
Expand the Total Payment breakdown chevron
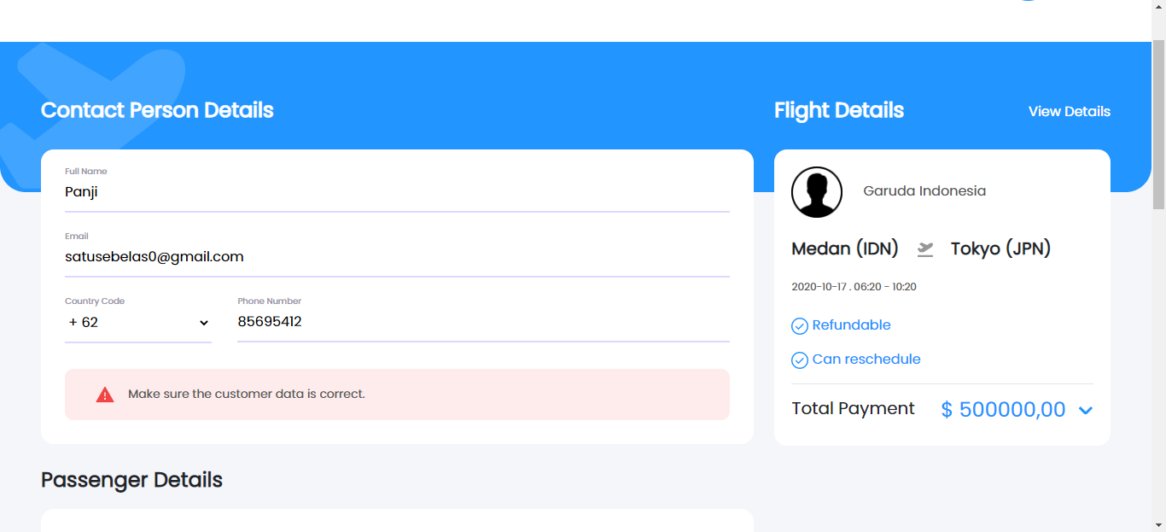click(x=1085, y=410)
